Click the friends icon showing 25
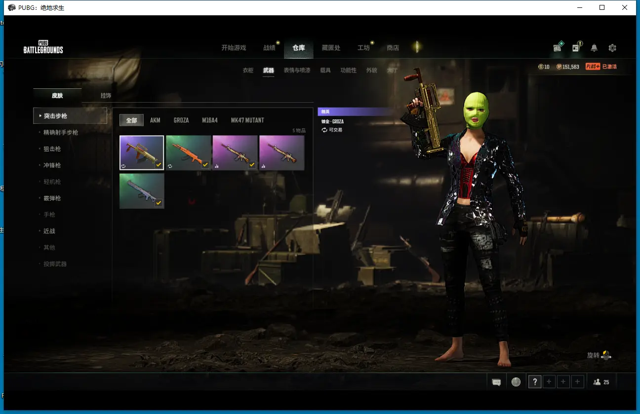 click(601, 382)
